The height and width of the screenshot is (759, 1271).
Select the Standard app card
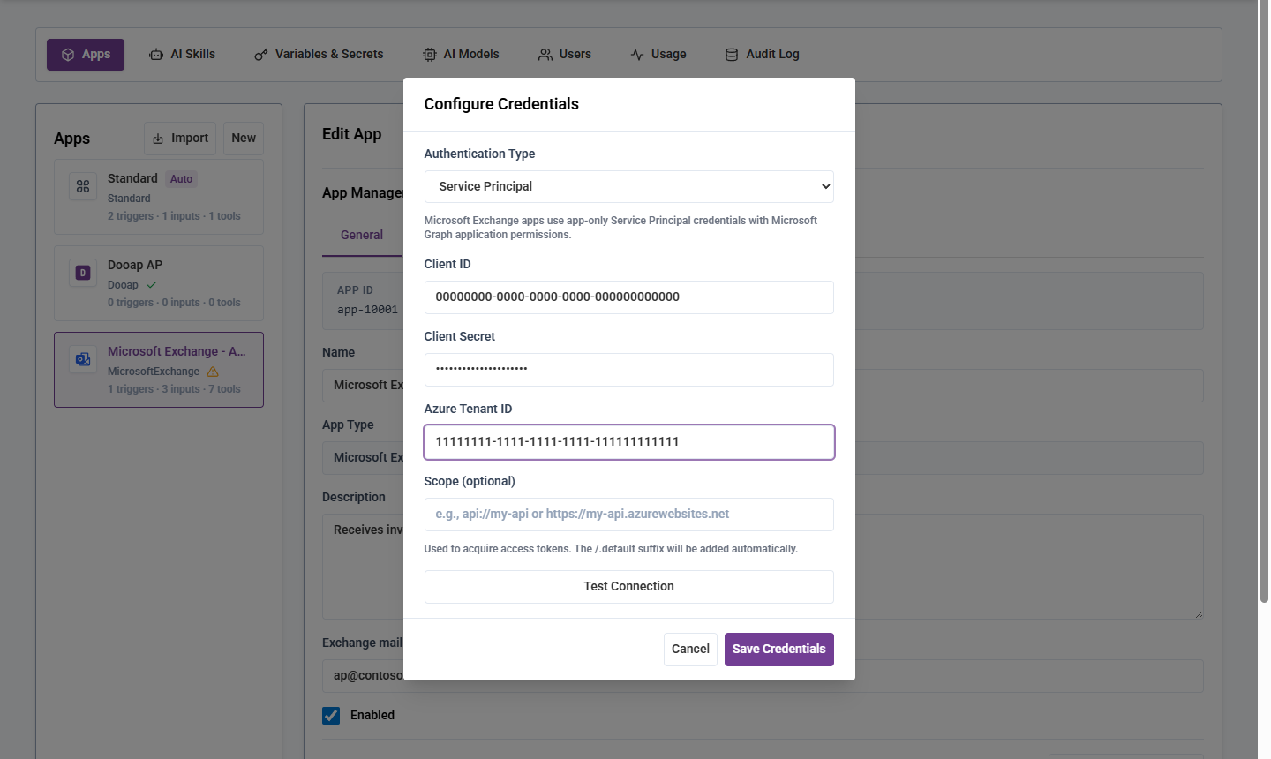point(159,197)
